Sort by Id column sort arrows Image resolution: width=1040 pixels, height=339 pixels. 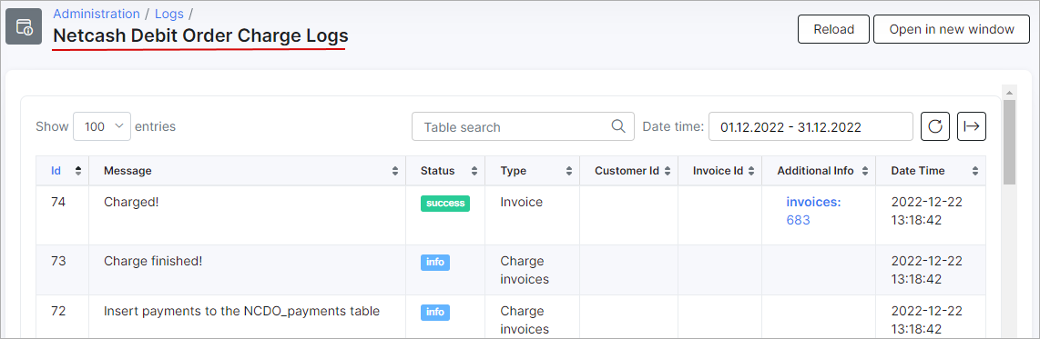tap(78, 171)
